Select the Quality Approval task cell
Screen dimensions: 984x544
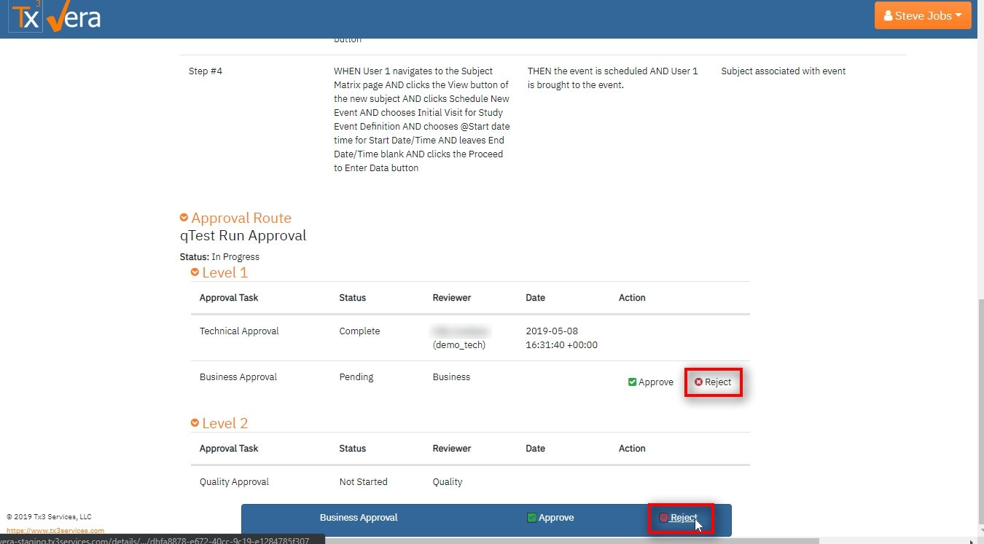234,482
